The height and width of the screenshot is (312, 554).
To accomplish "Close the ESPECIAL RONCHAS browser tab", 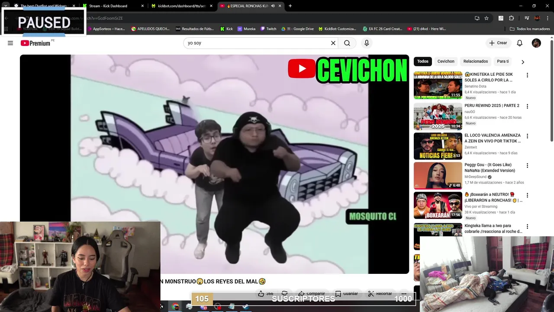I will tap(280, 6).
